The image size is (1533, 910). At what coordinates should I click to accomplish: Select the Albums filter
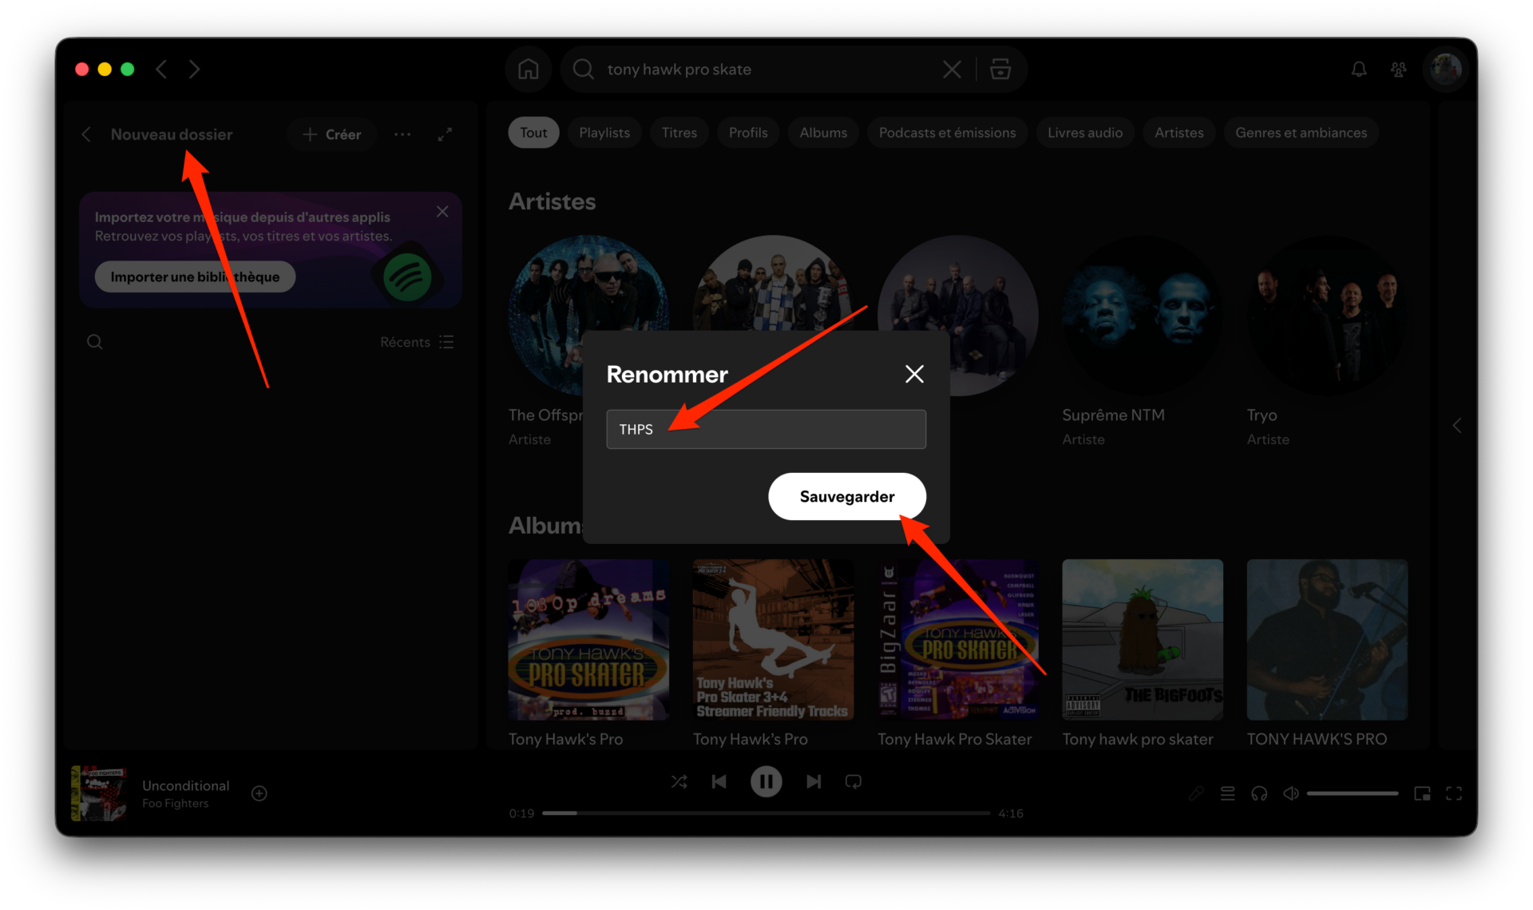[823, 133]
